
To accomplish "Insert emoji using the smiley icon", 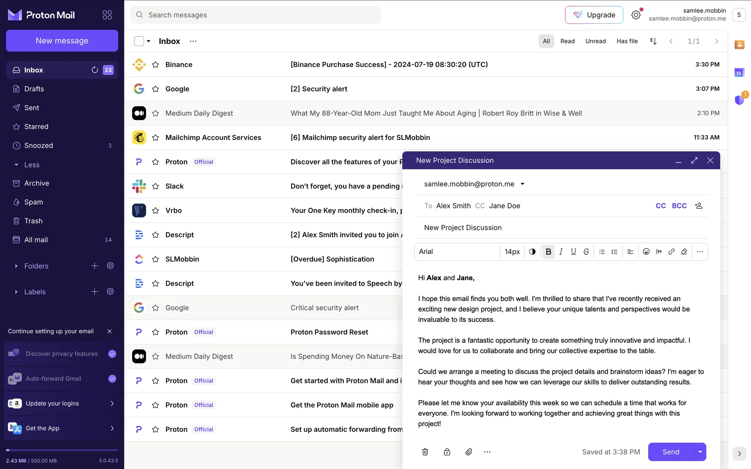I will point(646,252).
